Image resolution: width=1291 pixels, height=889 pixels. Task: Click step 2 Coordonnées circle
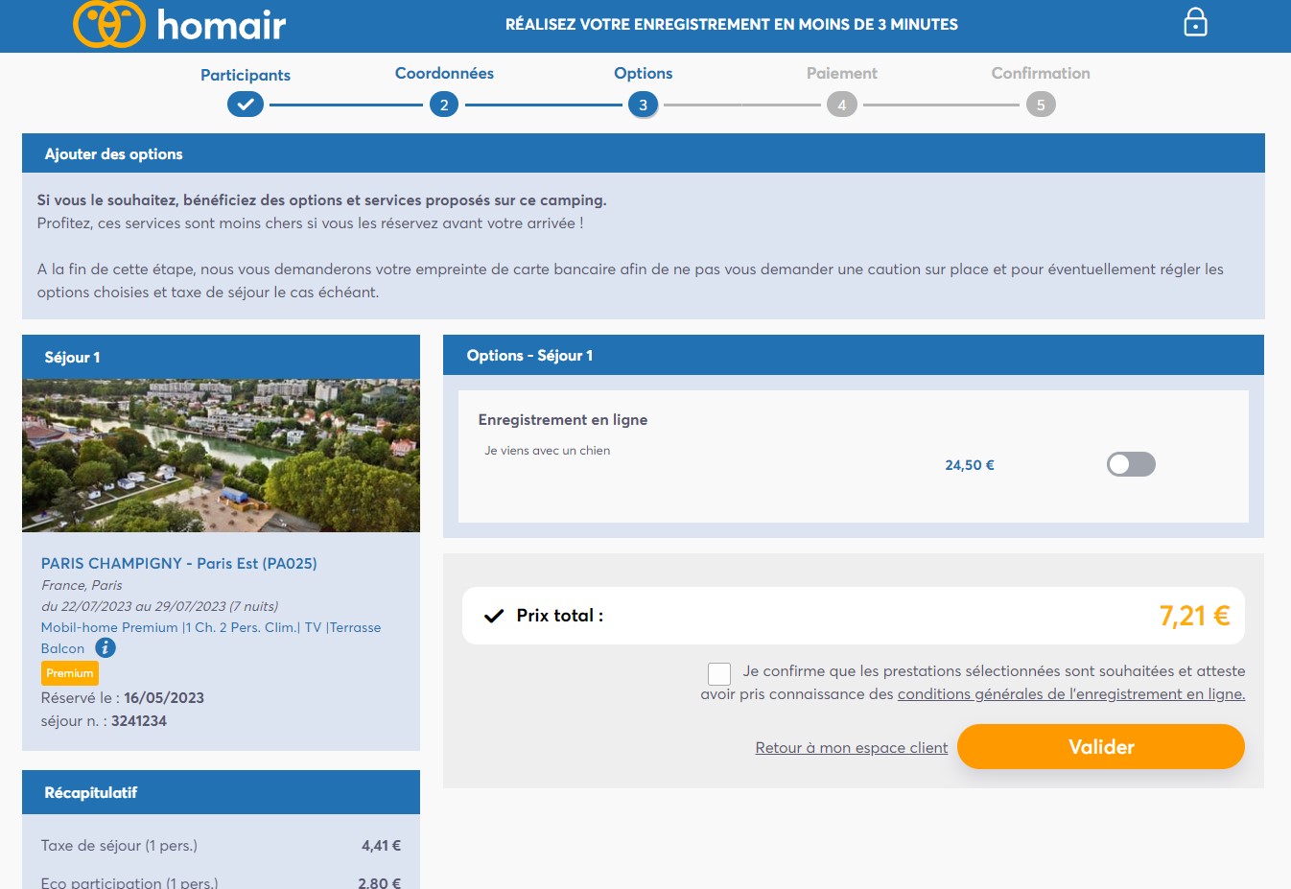[444, 105]
